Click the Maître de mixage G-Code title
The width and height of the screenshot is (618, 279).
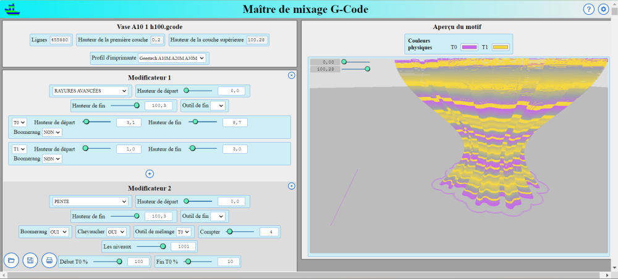(x=305, y=9)
